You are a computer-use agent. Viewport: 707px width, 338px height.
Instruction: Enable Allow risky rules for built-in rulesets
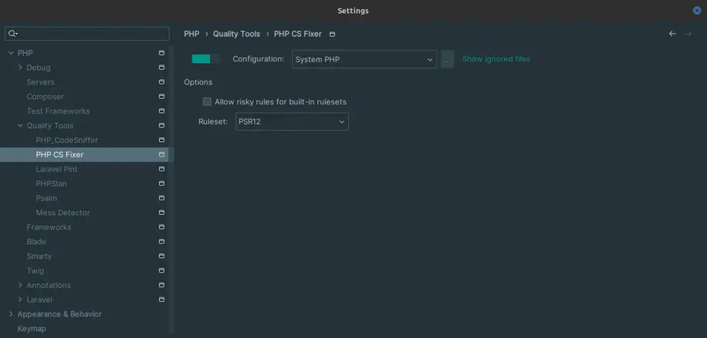(207, 102)
